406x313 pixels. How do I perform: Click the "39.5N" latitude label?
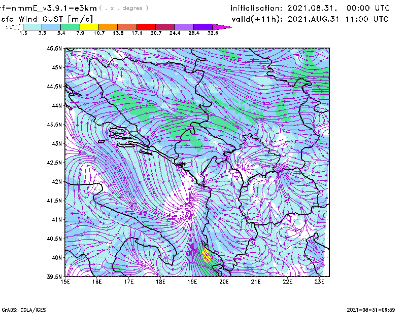pos(54,277)
